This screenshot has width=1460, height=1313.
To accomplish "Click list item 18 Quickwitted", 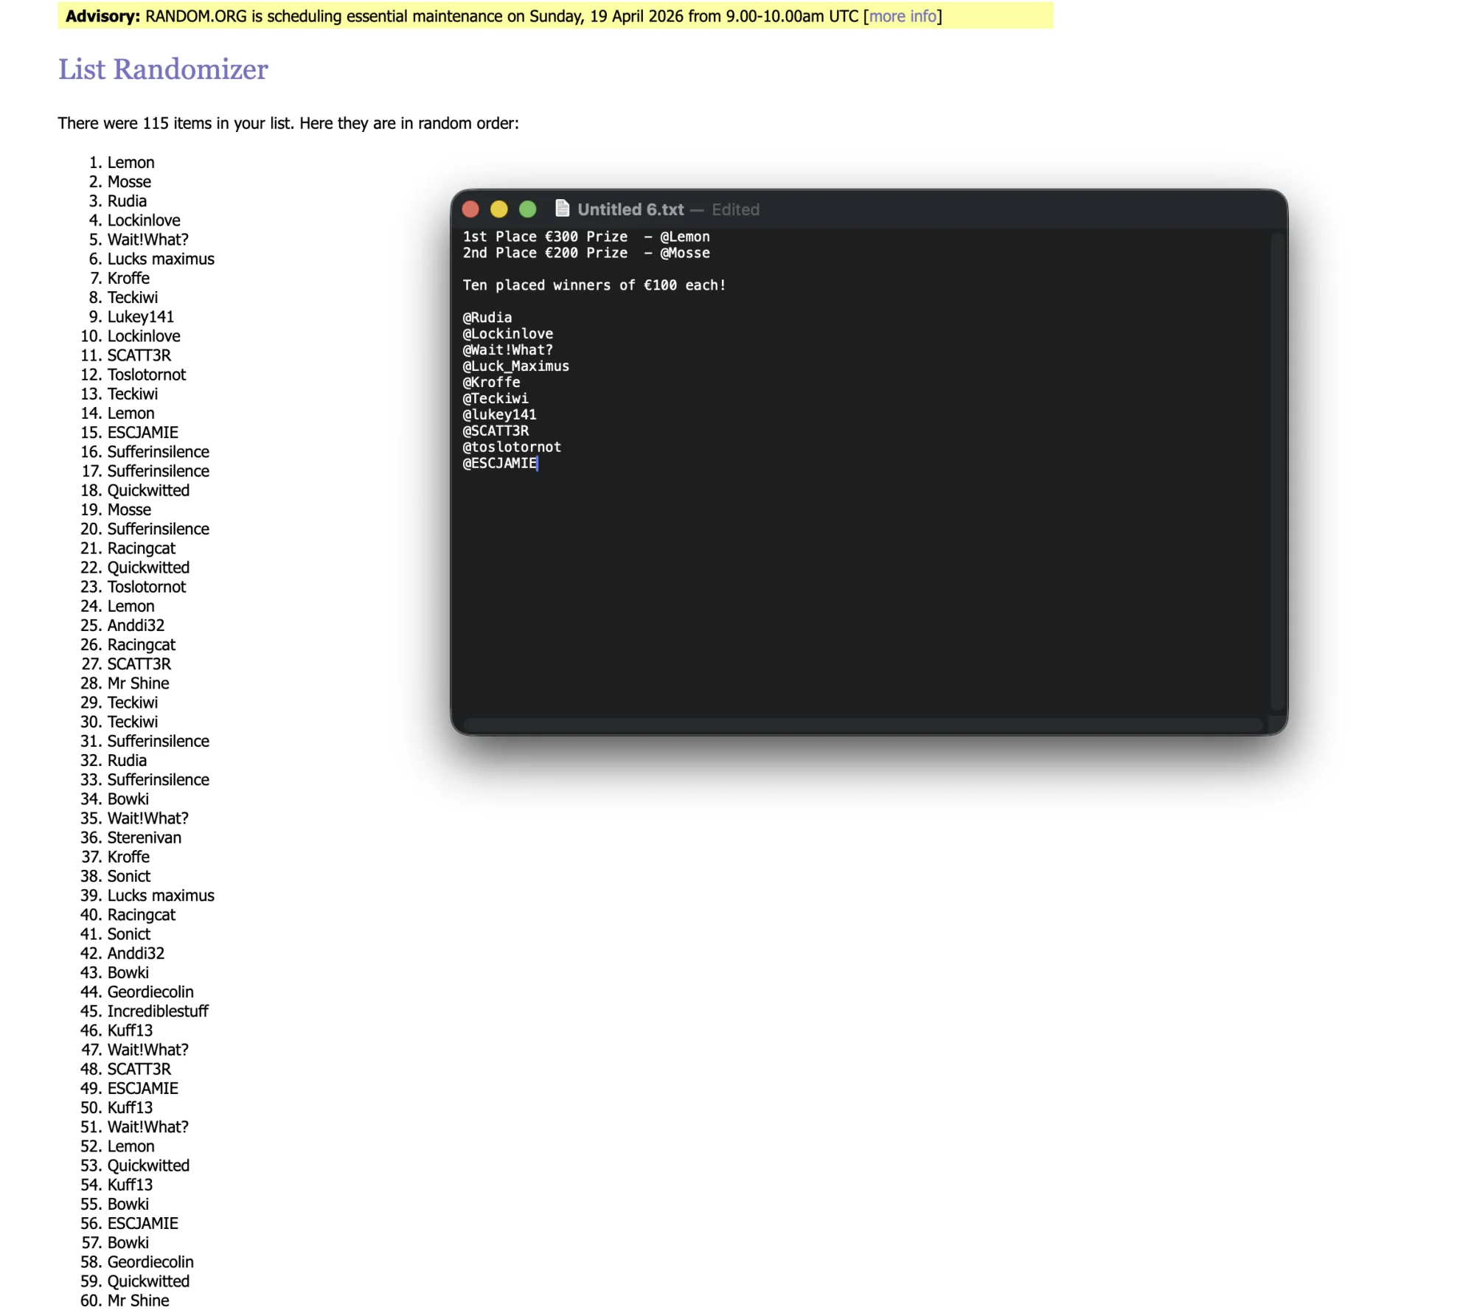I will (x=148, y=490).
